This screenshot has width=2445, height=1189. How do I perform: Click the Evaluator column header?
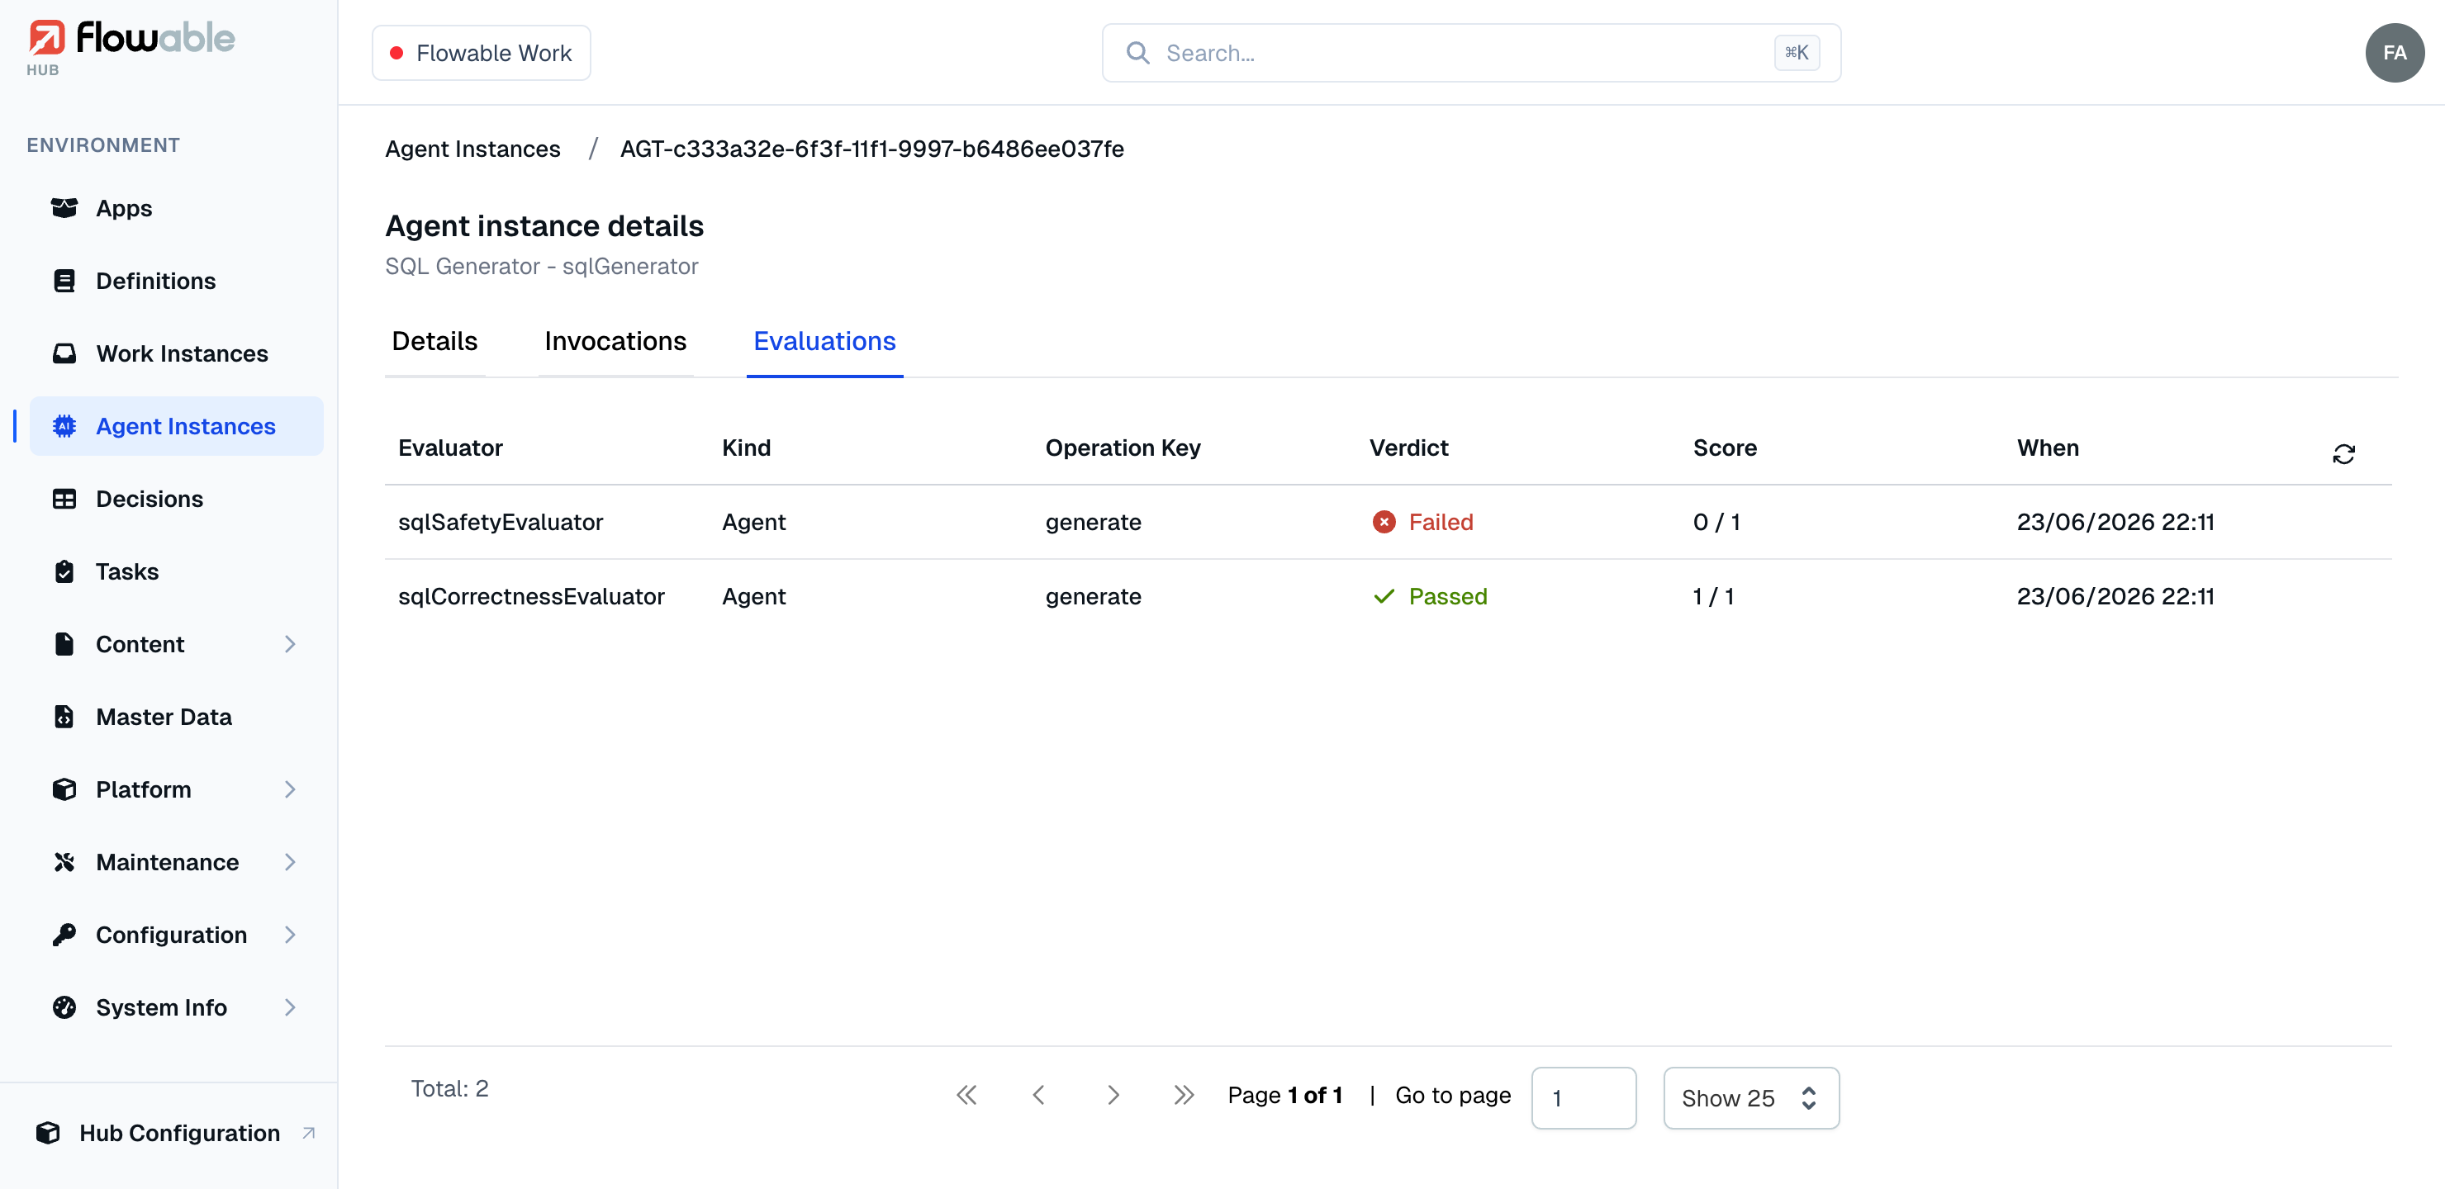click(450, 448)
